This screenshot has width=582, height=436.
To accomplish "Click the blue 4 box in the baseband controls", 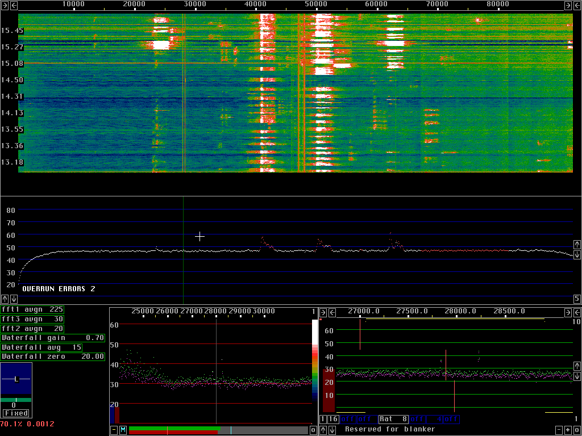I will click(434, 420).
